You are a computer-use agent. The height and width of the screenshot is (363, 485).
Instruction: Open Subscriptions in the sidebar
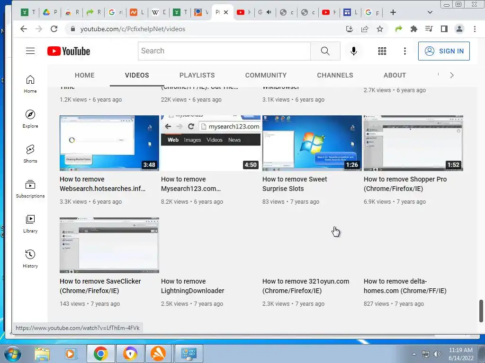[30, 189]
